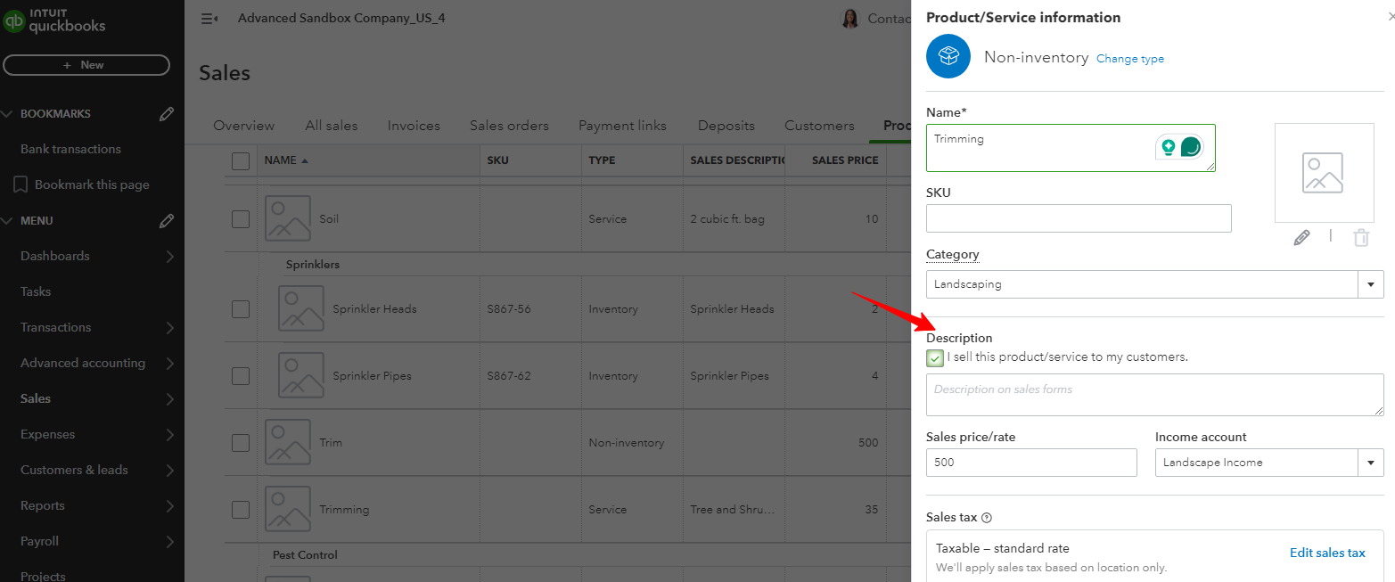Select the Sprinkler Heads row checkbox
Viewport: 1395px width, 582px height.
click(x=241, y=309)
